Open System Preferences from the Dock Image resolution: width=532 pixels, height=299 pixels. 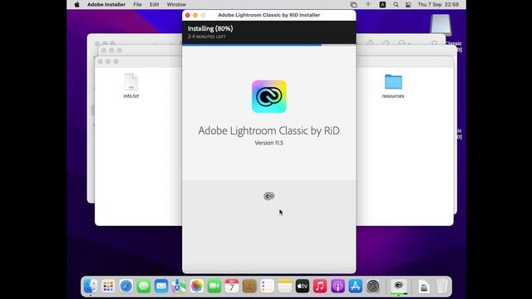coord(373,287)
